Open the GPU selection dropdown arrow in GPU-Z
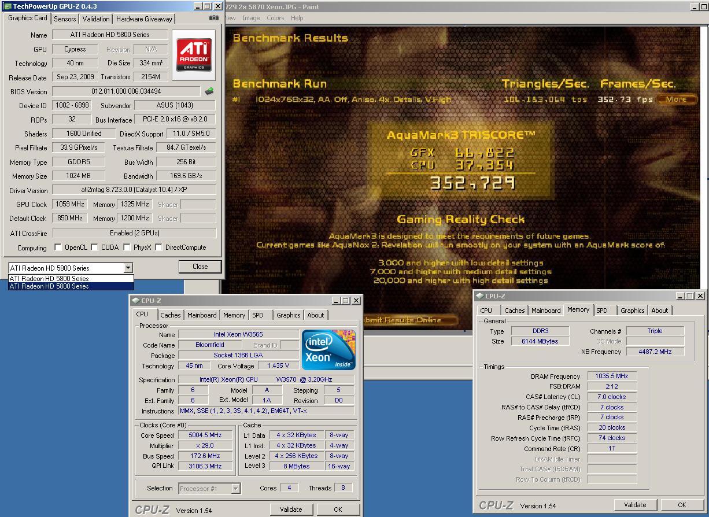The width and height of the screenshot is (709, 517). [x=128, y=268]
